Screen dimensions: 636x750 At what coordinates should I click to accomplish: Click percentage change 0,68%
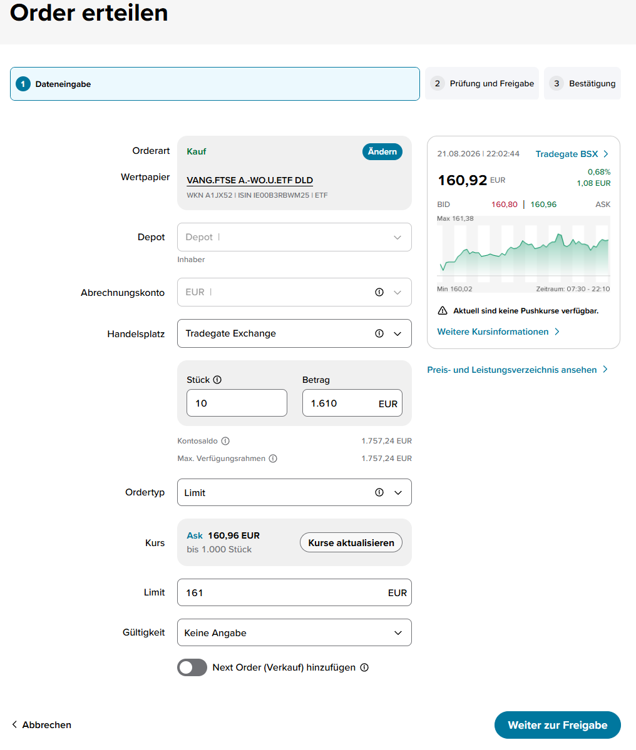599,172
